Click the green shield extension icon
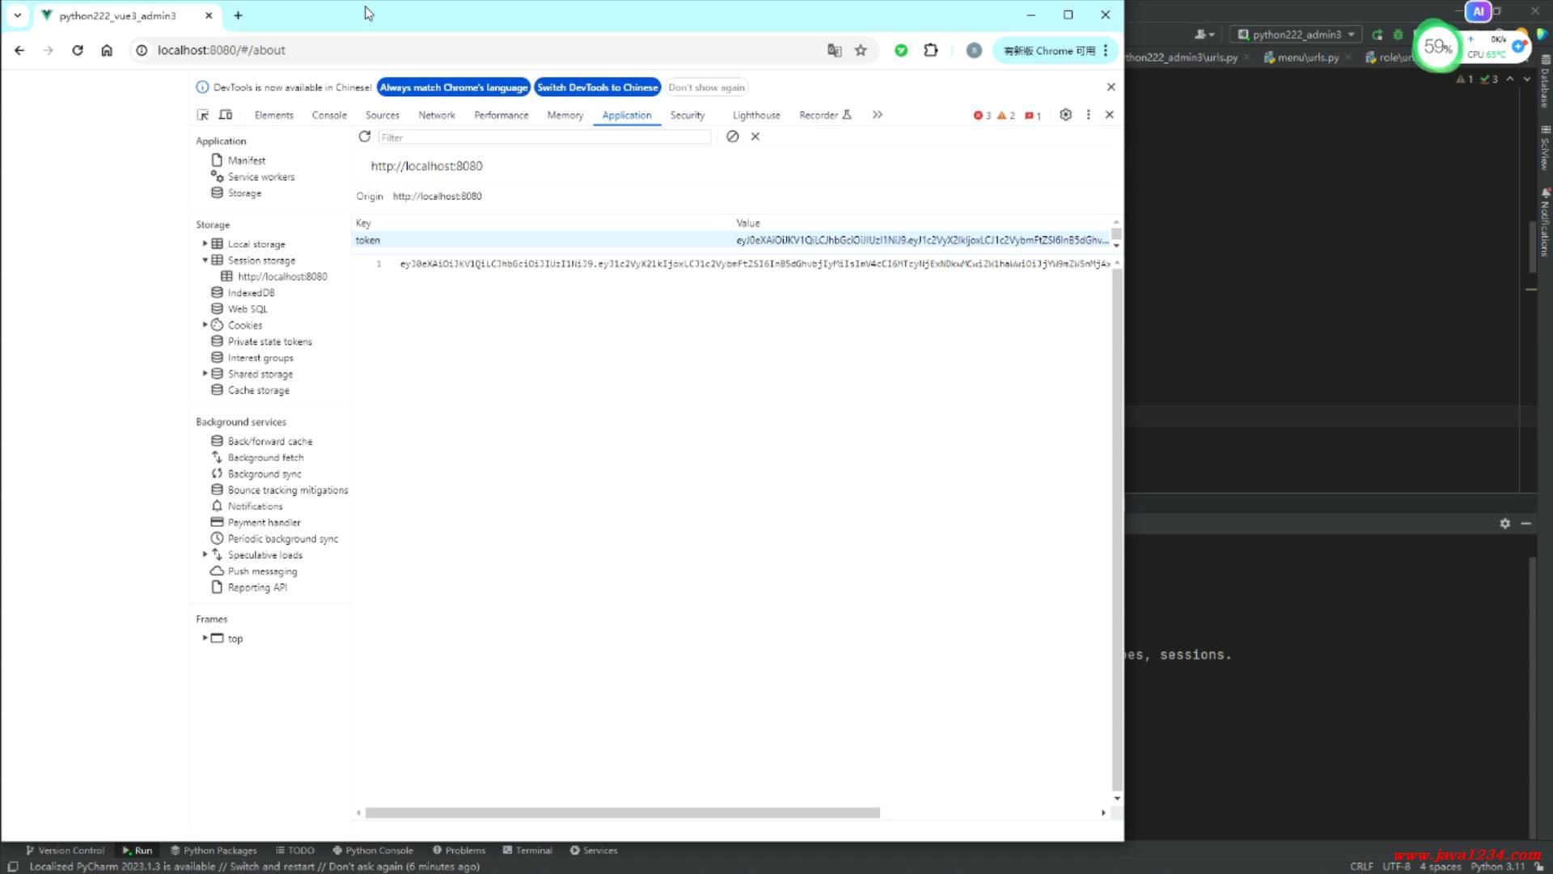 pos(901,50)
